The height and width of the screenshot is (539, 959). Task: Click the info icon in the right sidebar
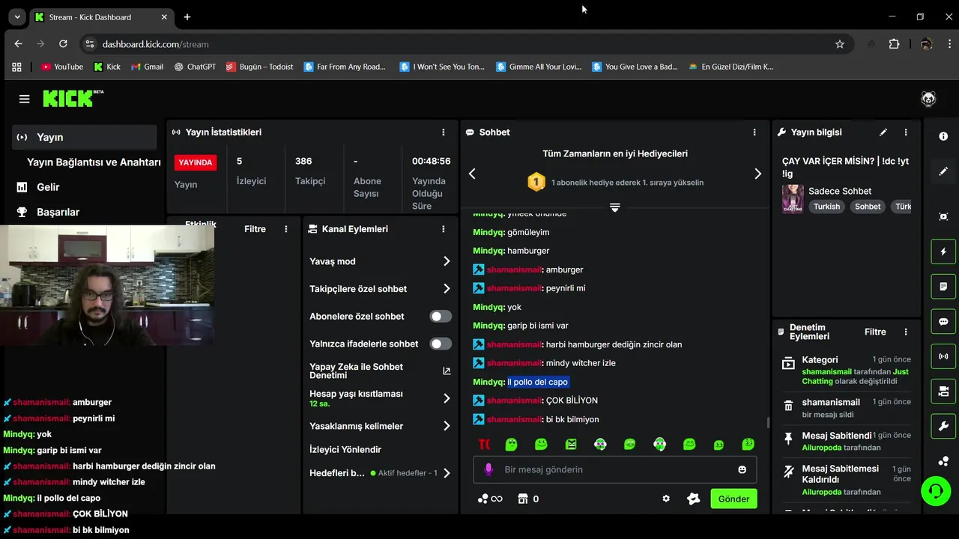(943, 136)
